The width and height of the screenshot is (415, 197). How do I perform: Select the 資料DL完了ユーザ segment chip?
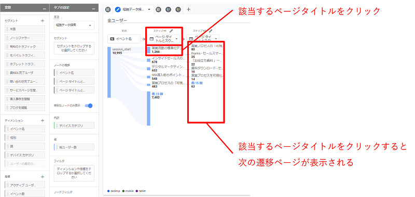tap(25, 72)
